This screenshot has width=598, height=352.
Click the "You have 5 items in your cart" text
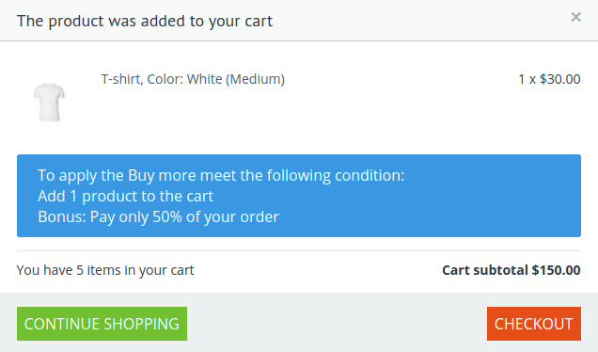(x=105, y=270)
